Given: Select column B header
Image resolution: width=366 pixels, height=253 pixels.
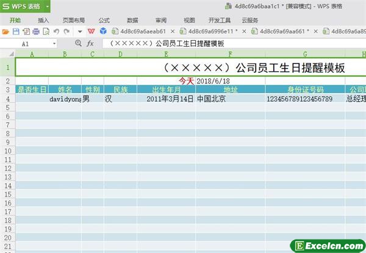Looking at the screenshot, I should click(65, 54).
